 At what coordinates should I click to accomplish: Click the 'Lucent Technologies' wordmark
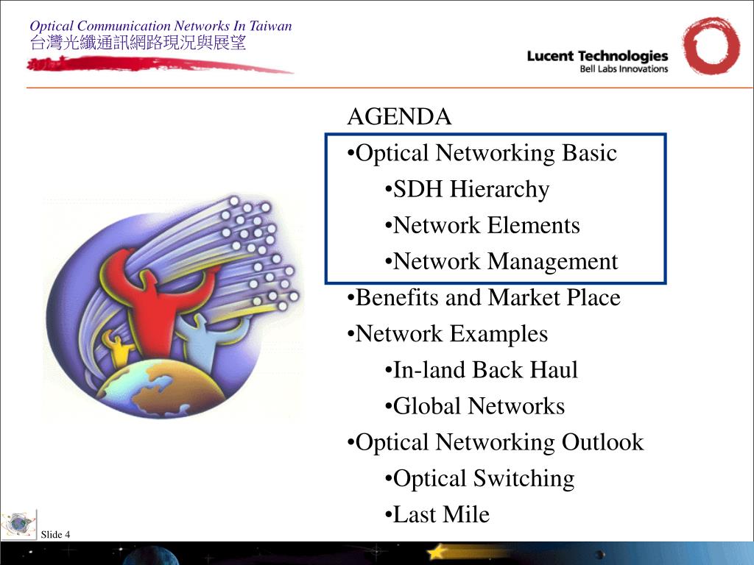(x=597, y=56)
